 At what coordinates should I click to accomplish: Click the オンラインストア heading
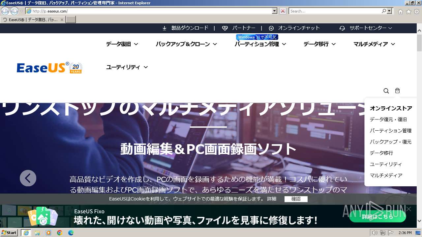tap(391, 108)
